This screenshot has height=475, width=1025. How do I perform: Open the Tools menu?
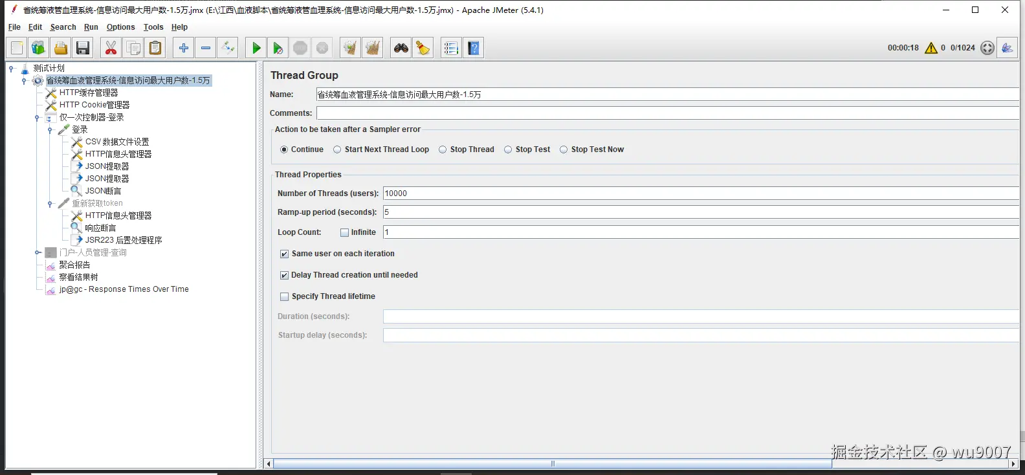(x=153, y=27)
